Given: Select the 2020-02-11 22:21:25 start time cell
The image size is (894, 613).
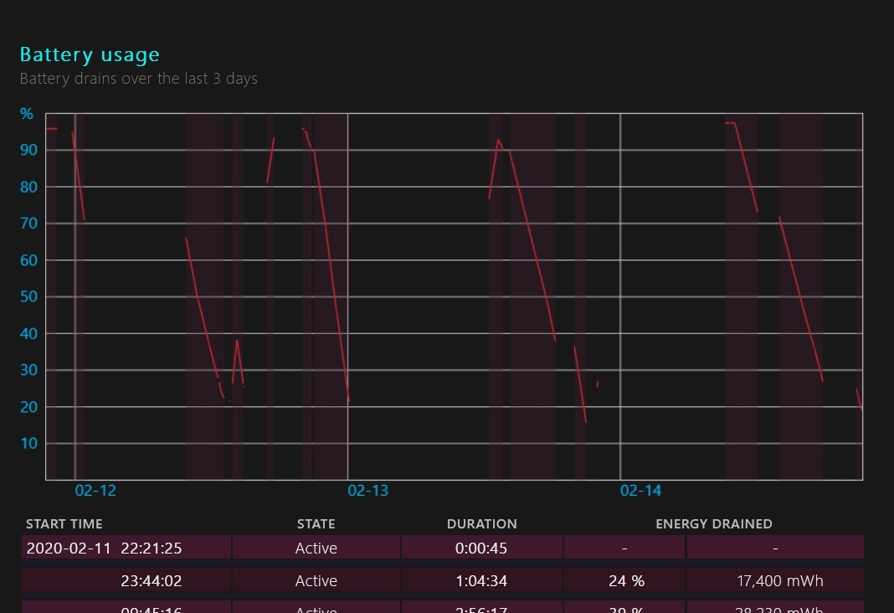Looking at the screenshot, I should 105,549.
